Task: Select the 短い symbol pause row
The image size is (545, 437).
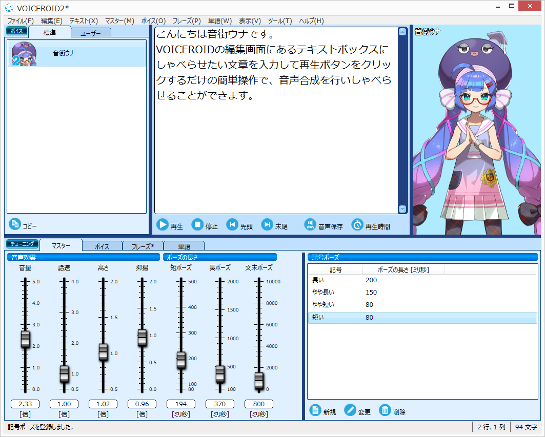Action: point(422,317)
